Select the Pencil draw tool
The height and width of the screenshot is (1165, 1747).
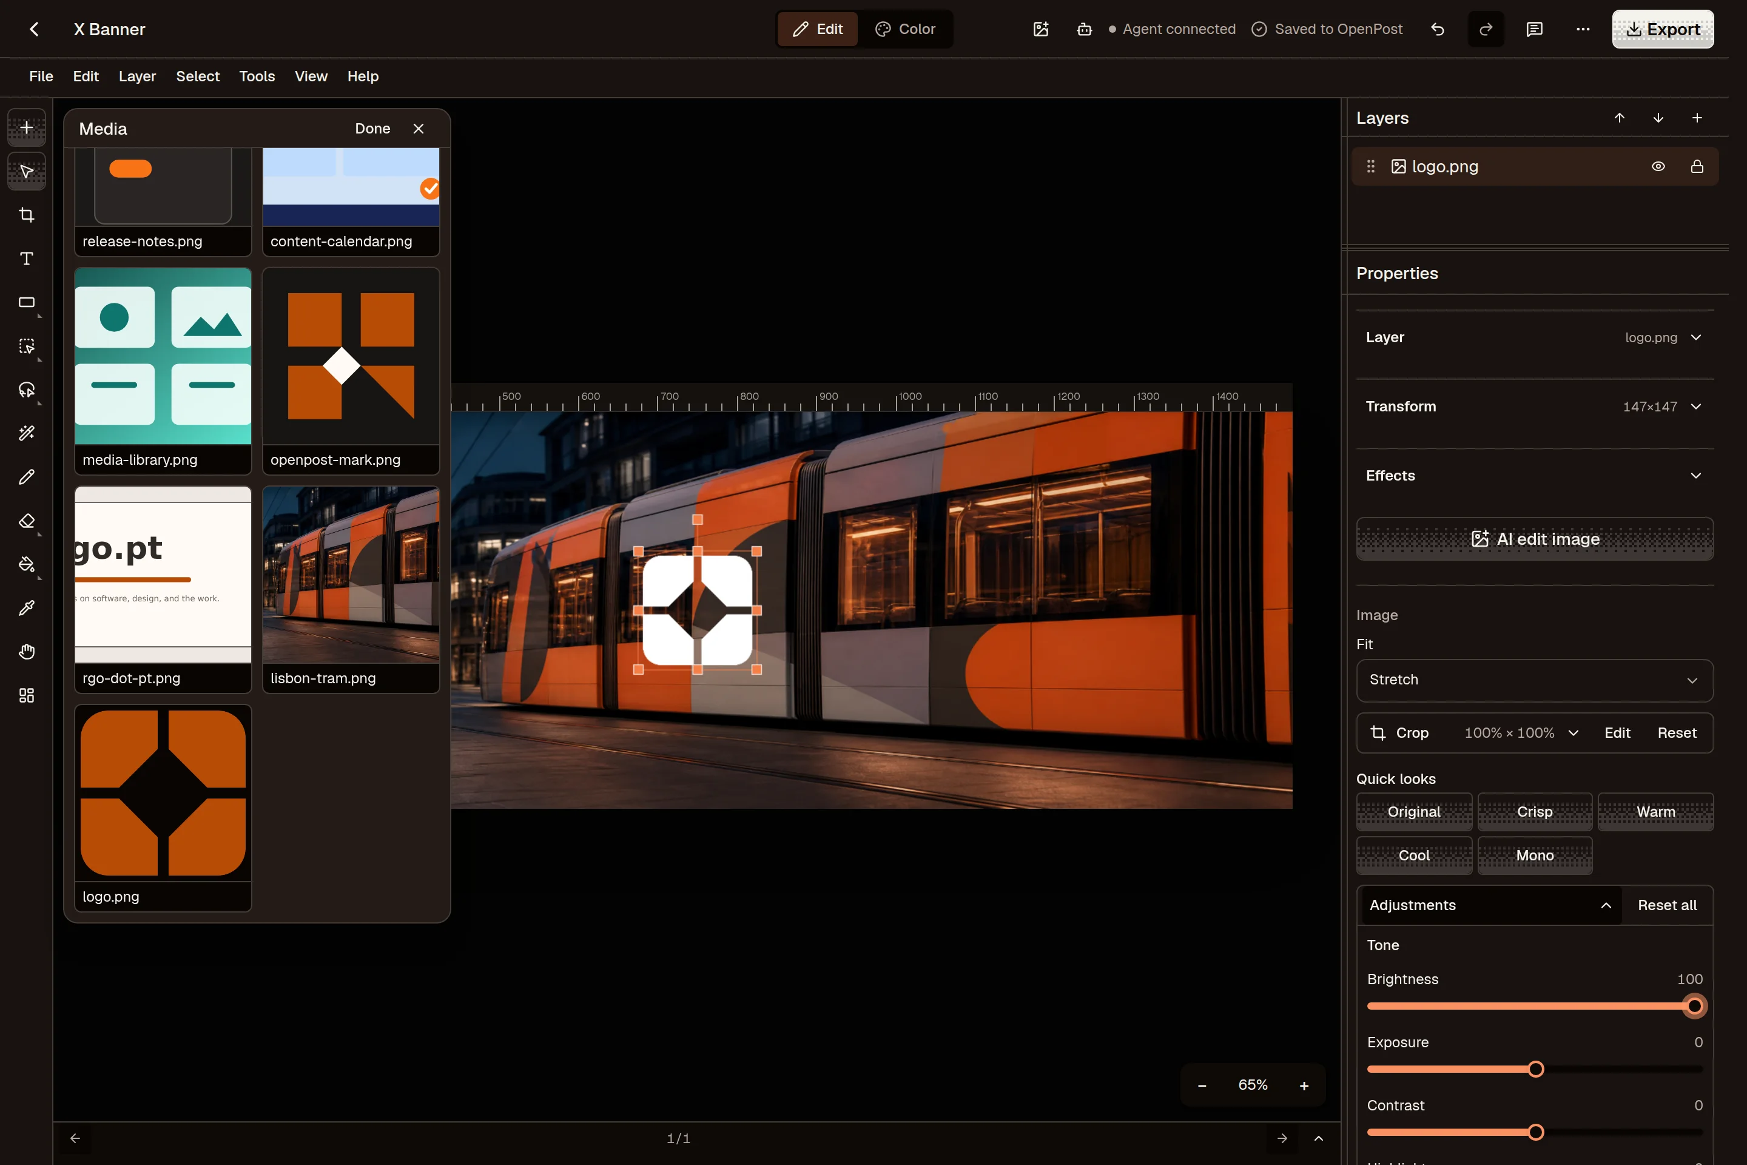27,477
